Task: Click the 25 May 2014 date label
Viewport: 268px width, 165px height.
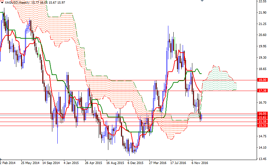Action: pyautogui.click(x=30, y=163)
